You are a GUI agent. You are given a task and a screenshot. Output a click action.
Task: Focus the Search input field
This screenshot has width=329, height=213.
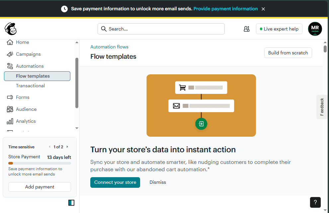pyautogui.click(x=161, y=29)
